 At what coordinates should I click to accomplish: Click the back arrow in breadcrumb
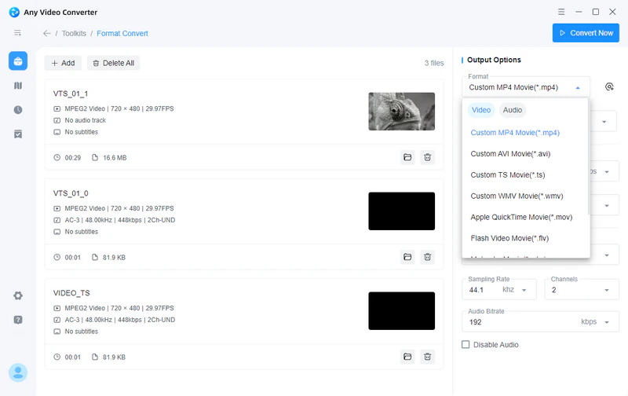tap(47, 34)
